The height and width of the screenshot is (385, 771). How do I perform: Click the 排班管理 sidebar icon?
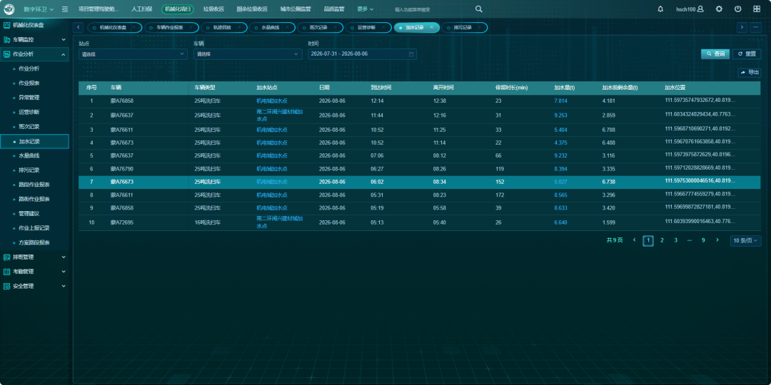click(x=7, y=257)
